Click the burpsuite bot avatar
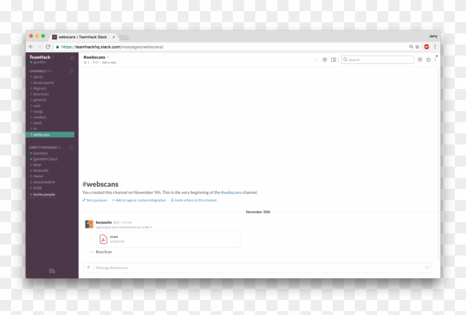 tap(89, 224)
